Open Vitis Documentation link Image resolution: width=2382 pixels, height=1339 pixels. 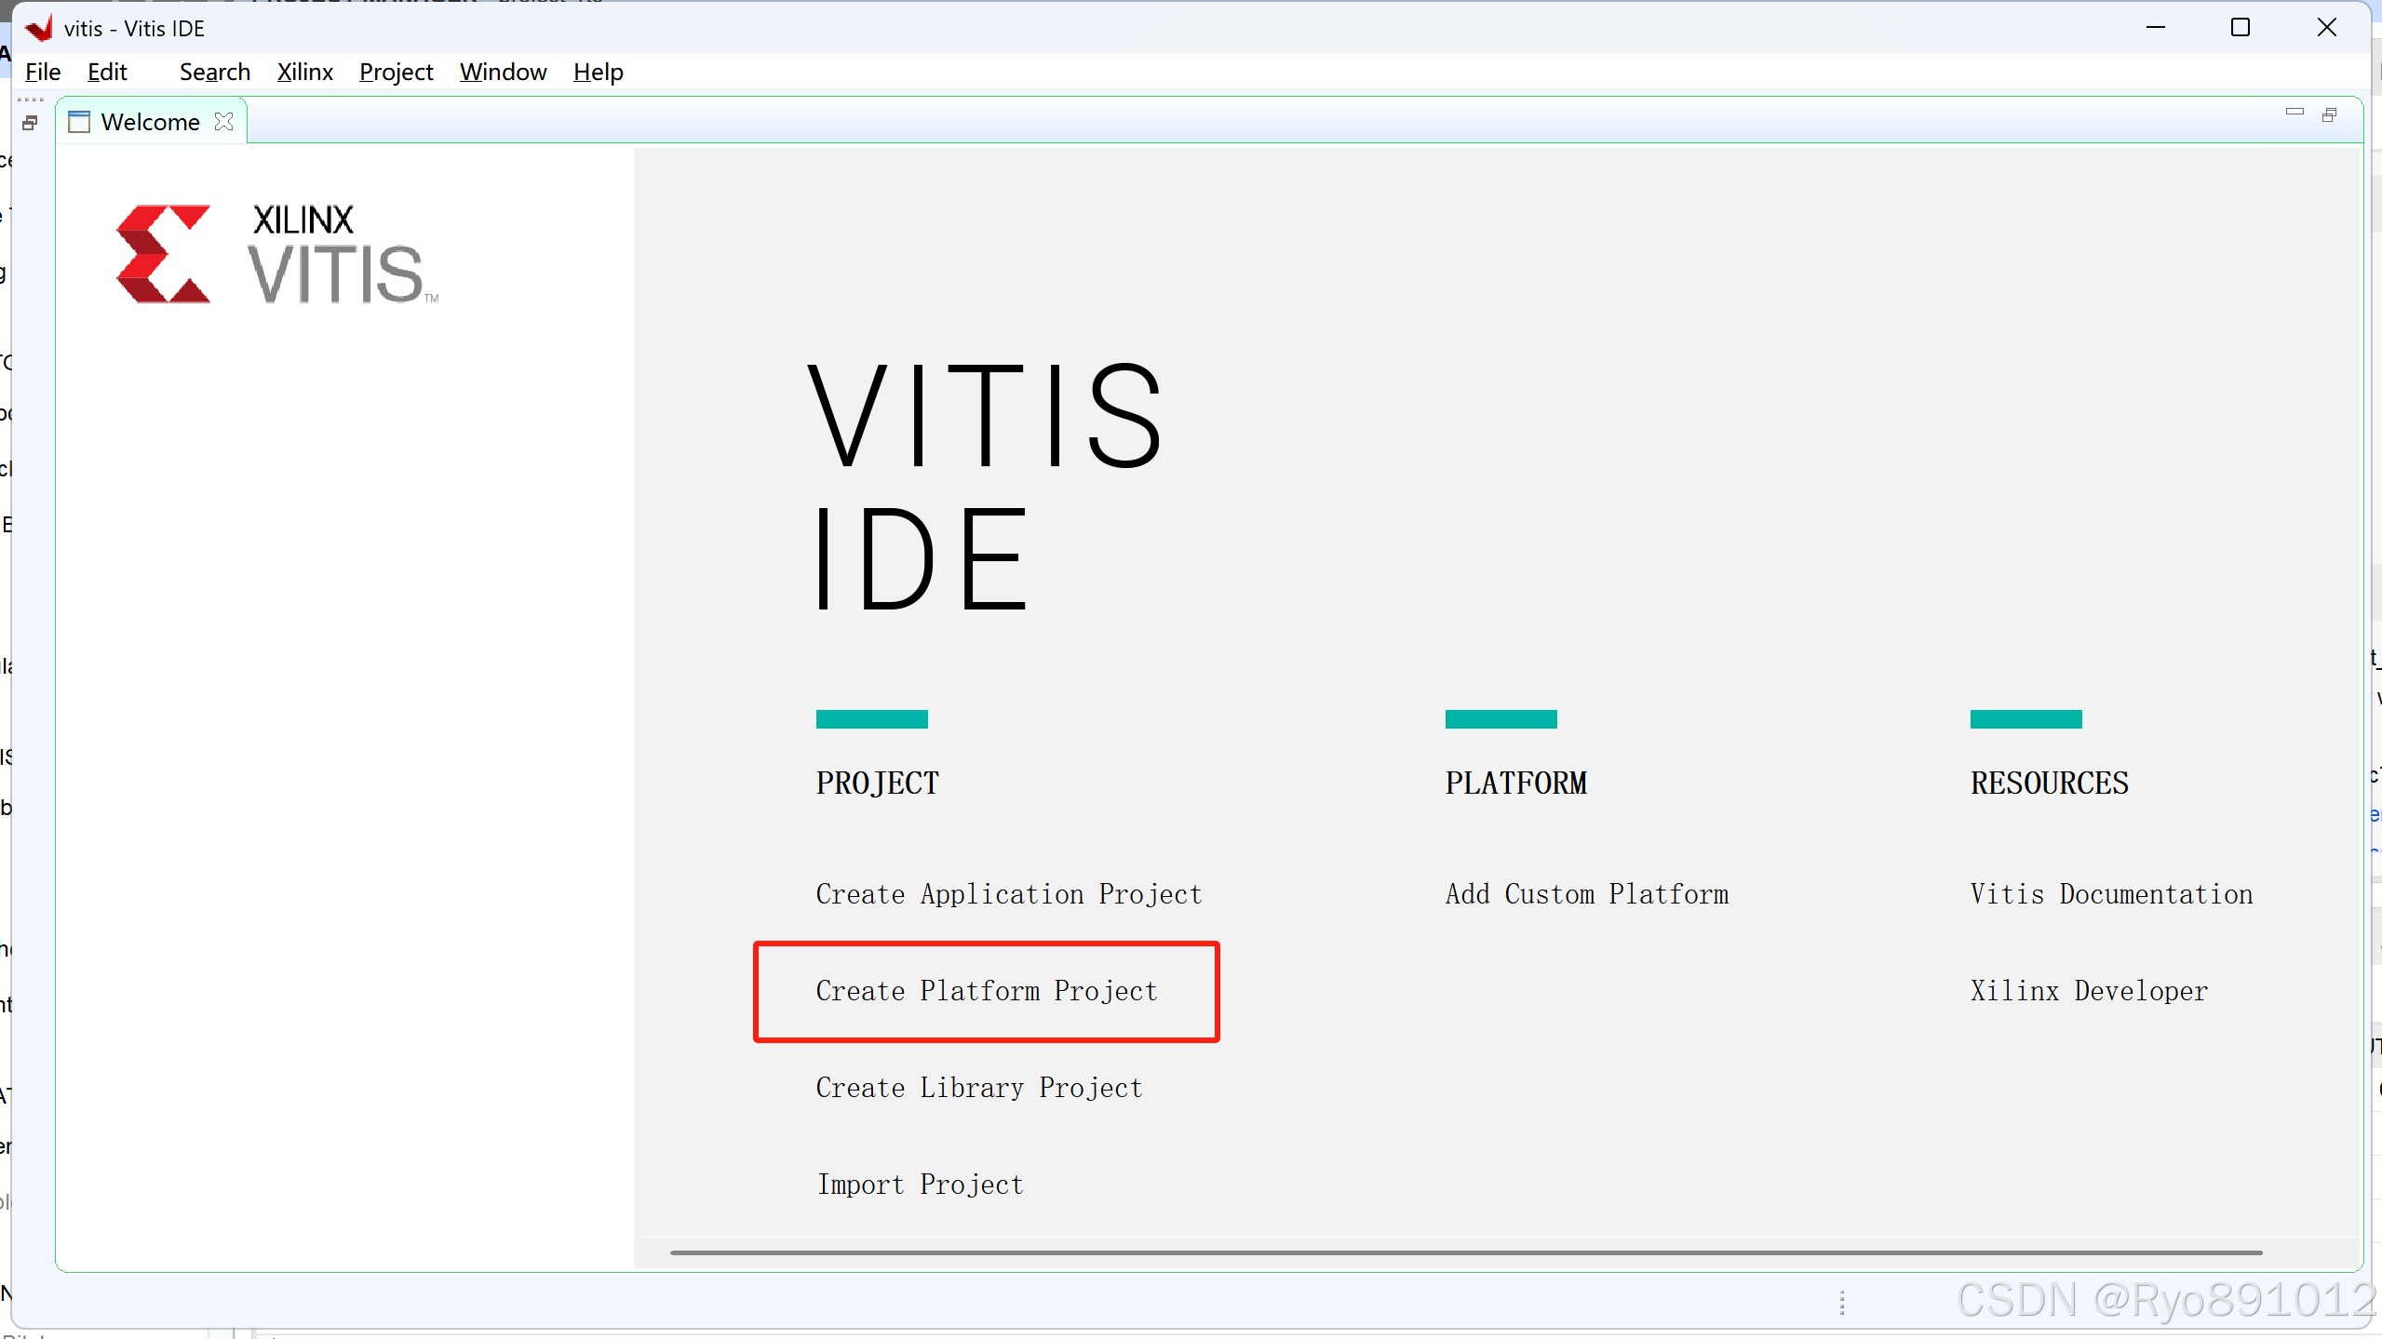coord(2111,894)
